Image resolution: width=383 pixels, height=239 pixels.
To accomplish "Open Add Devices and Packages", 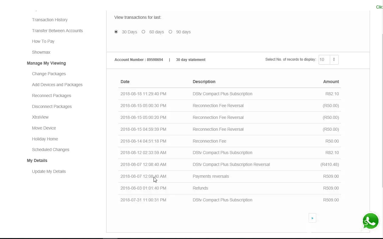I will click(57, 85).
